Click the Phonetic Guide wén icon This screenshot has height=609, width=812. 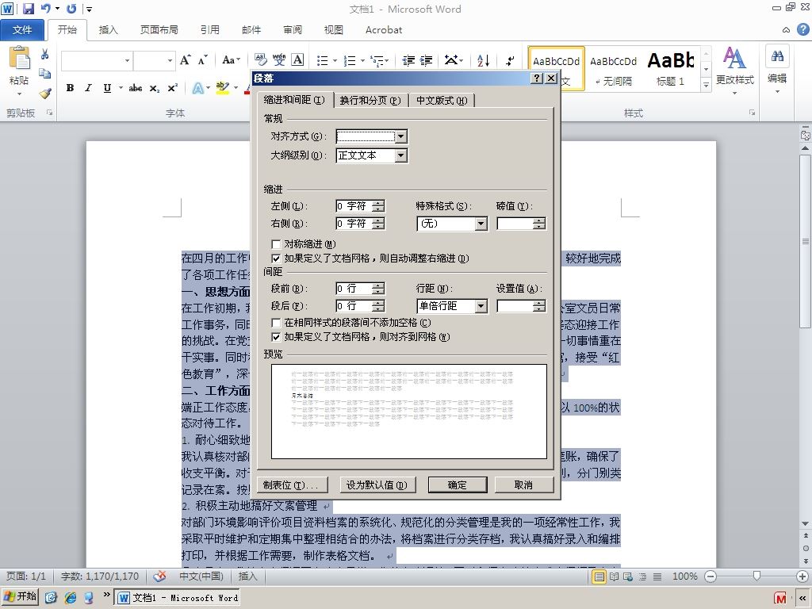point(279,60)
